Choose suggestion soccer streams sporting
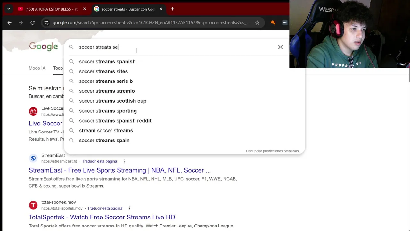 184,111
